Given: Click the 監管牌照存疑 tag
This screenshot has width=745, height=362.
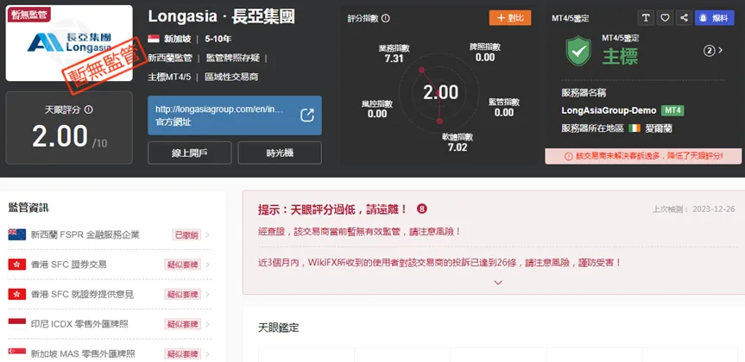Looking at the screenshot, I should click(x=233, y=58).
